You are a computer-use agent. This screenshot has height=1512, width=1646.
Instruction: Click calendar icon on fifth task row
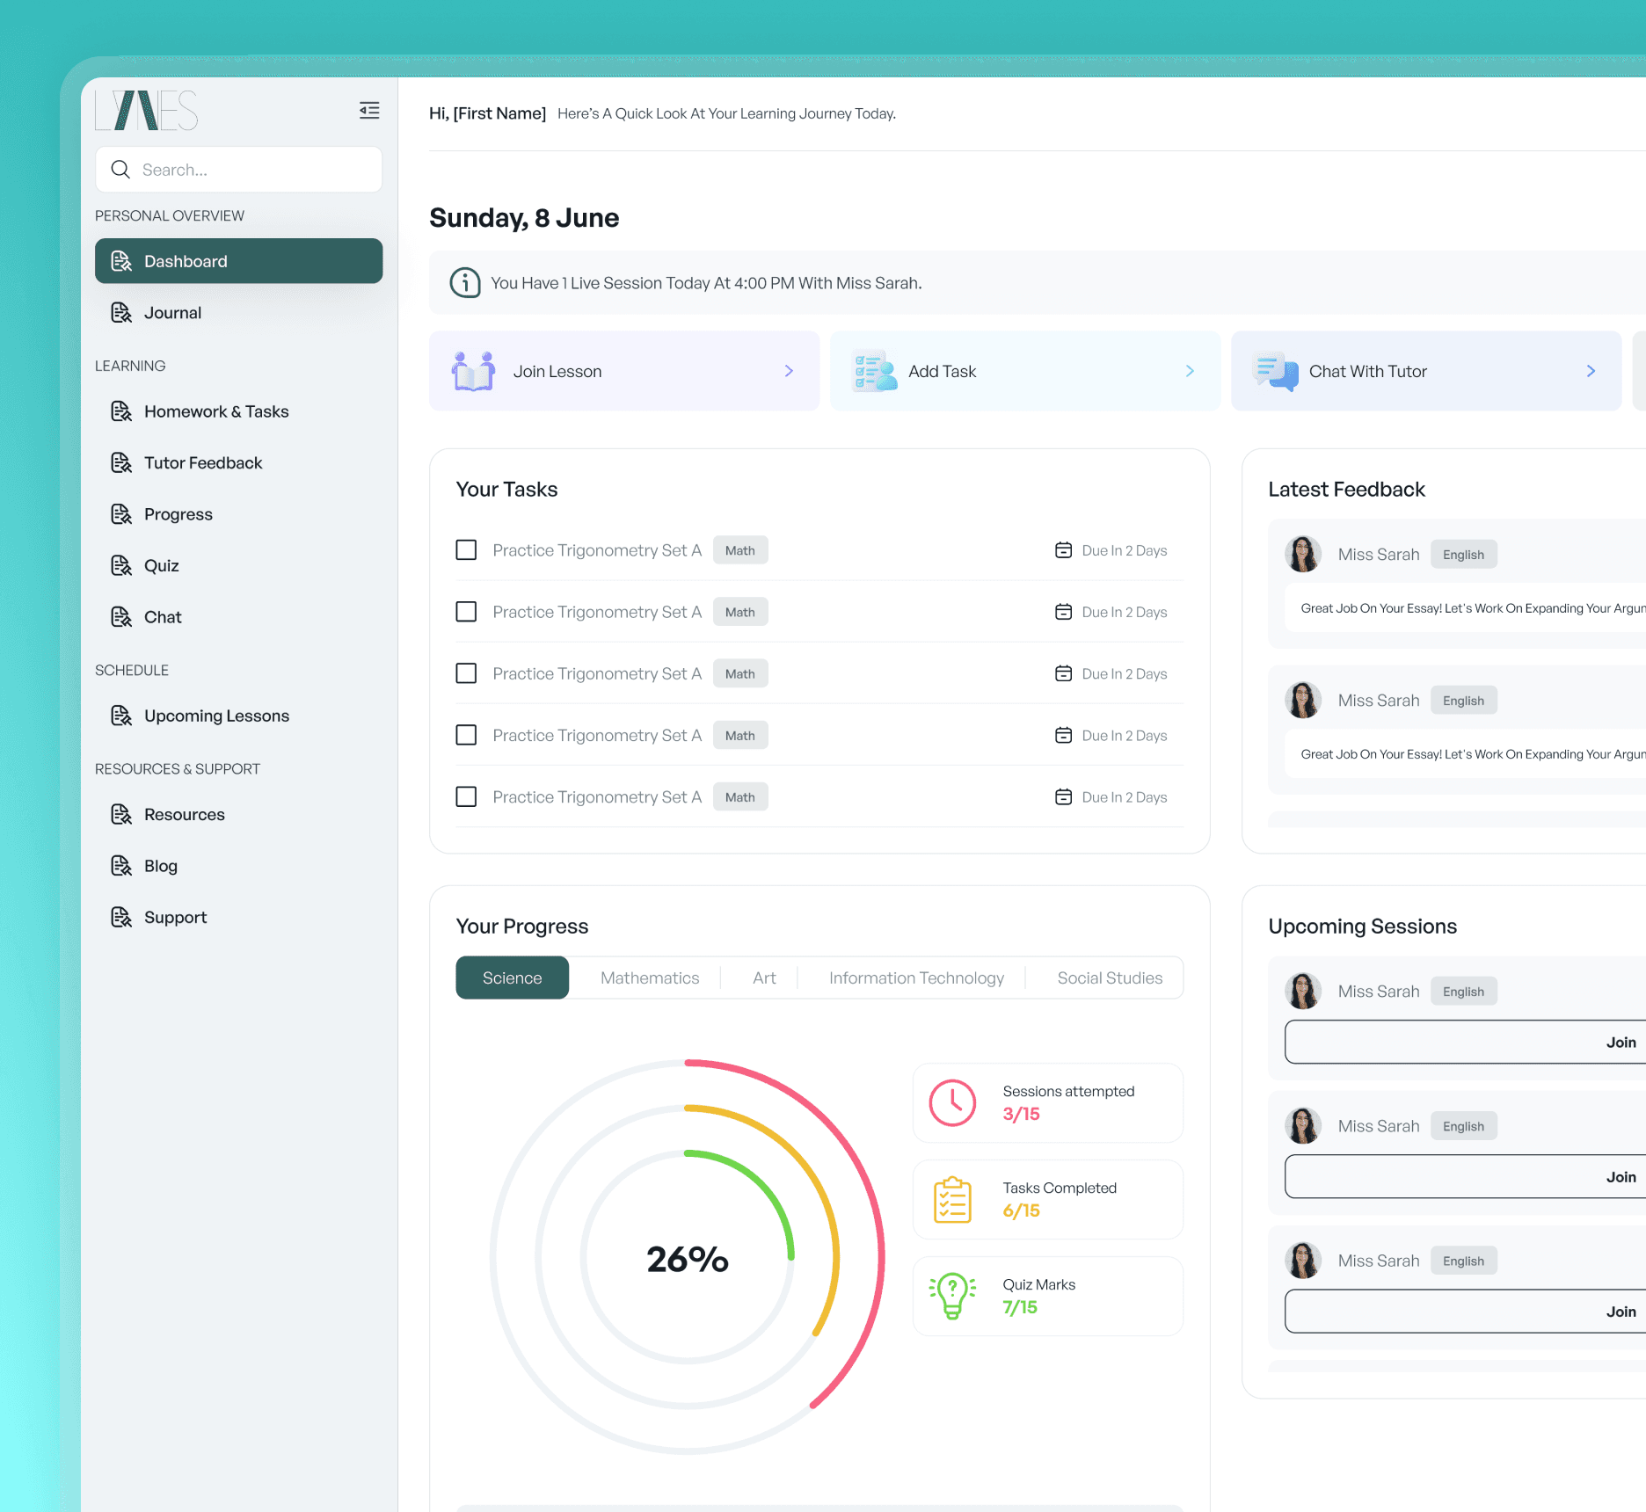(x=1063, y=797)
